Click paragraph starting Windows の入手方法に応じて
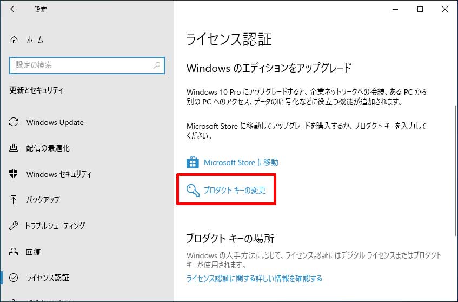Screen dimensions: 458x302 (x=314, y=260)
